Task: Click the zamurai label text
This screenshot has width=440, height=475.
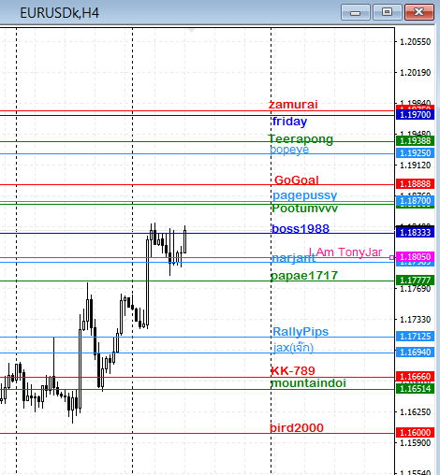Action: point(293,105)
